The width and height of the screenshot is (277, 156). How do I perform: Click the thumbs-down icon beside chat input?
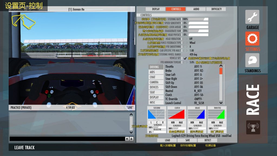[127, 139]
